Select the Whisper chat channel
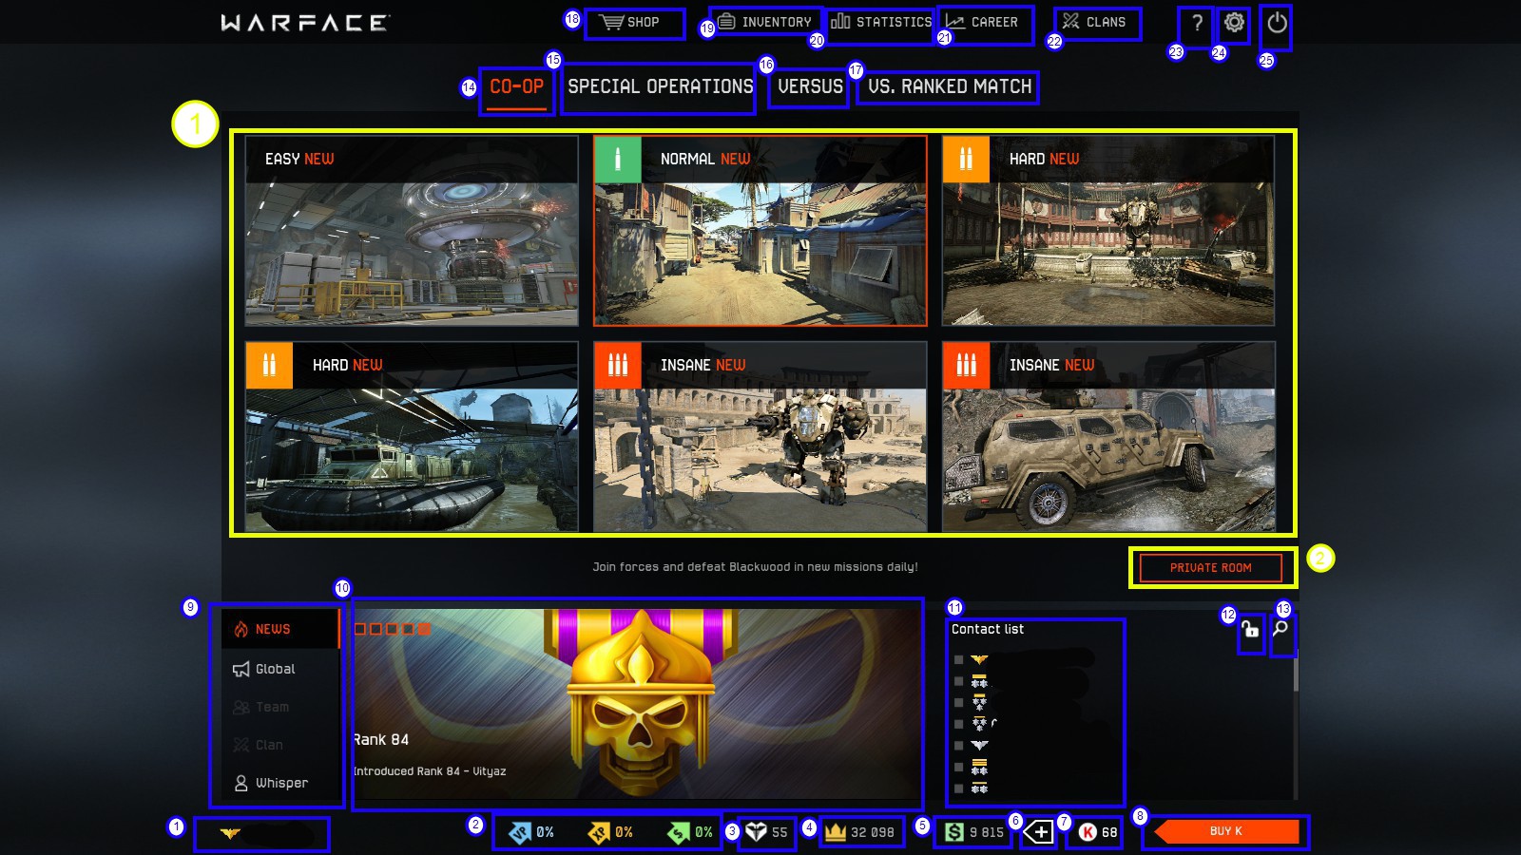This screenshot has width=1521, height=855. point(280,784)
